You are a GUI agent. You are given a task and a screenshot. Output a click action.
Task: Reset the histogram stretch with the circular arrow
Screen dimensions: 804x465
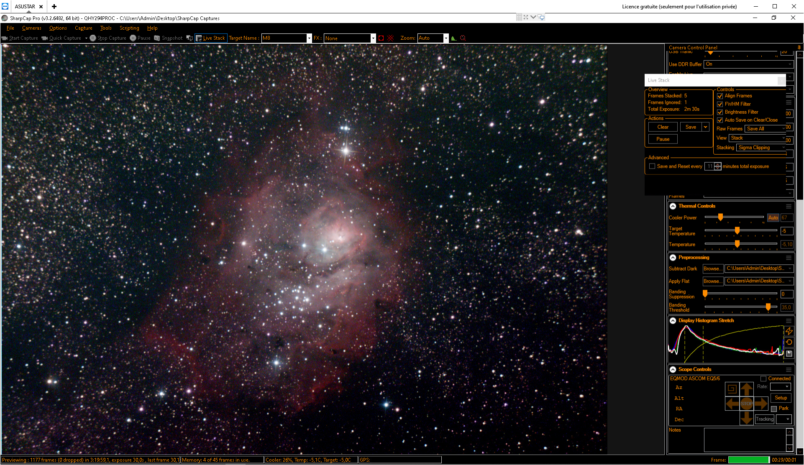coord(789,342)
